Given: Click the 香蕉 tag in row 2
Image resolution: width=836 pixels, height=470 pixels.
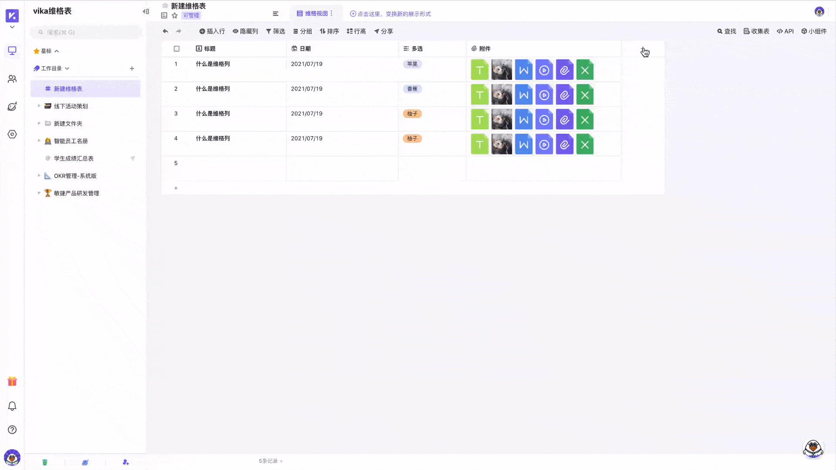Looking at the screenshot, I should (x=412, y=89).
